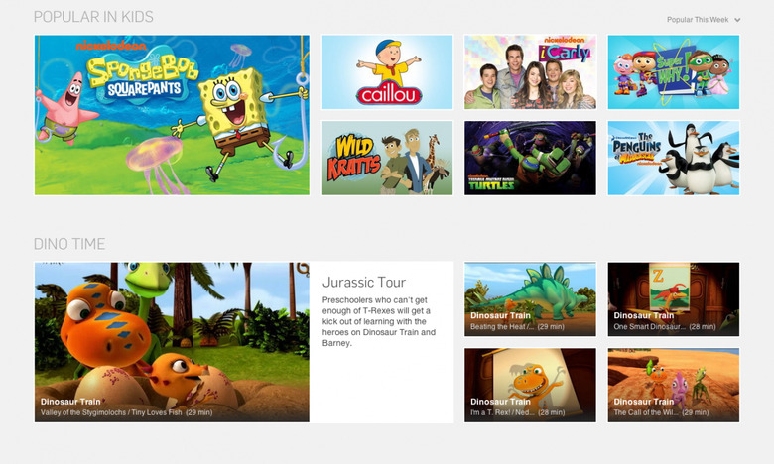Viewport: 774px width, 464px height.
Task: Open the SpongeBob SquarePants show tile
Action: coord(172,115)
